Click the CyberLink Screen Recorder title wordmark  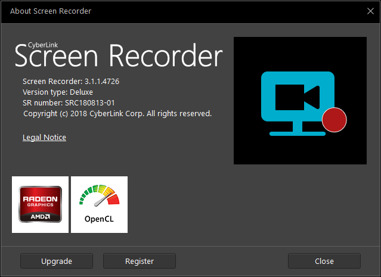point(119,55)
